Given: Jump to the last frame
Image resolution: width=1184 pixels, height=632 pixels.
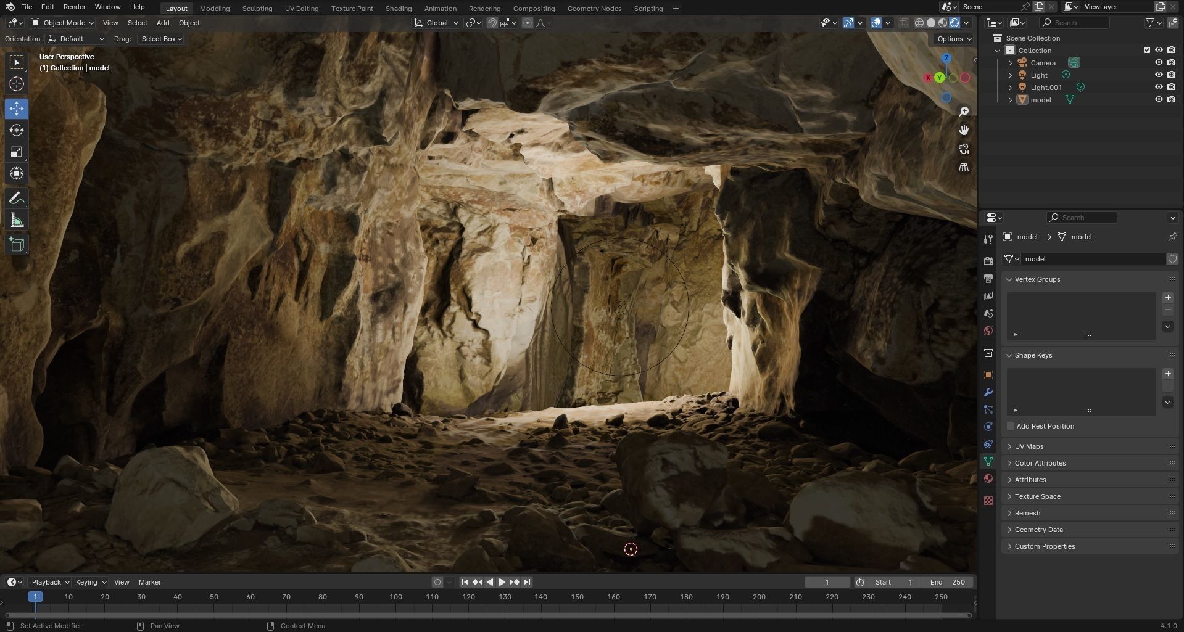Looking at the screenshot, I should point(527,582).
